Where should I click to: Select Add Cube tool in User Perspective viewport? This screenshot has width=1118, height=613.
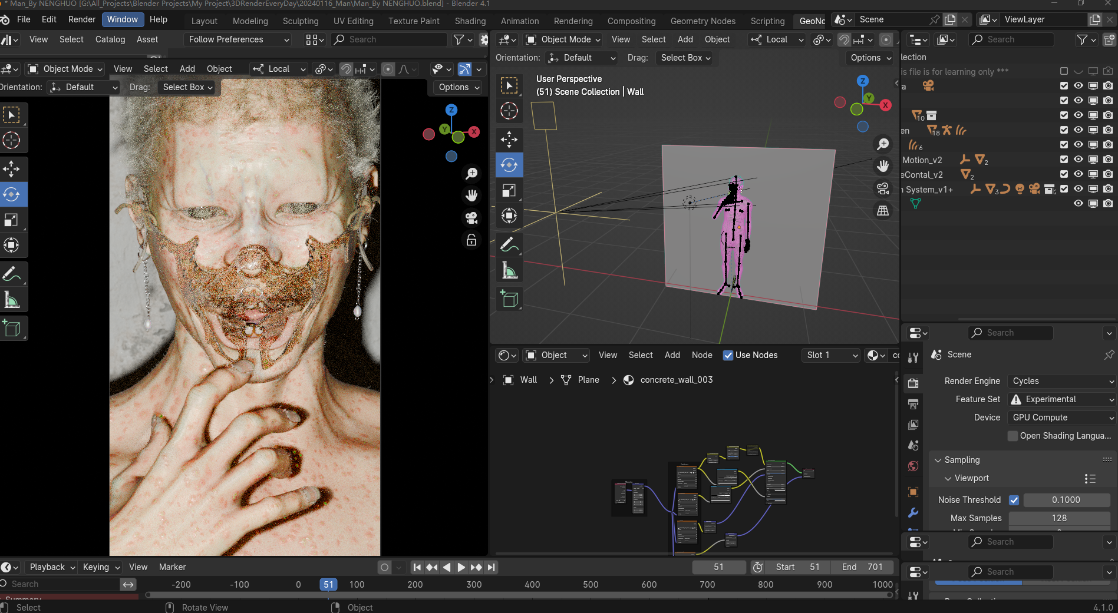[x=509, y=299]
